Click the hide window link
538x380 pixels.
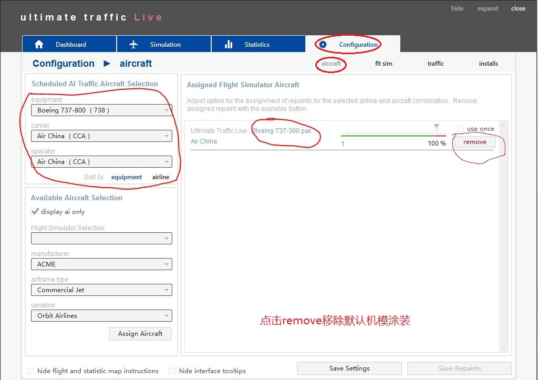(457, 8)
